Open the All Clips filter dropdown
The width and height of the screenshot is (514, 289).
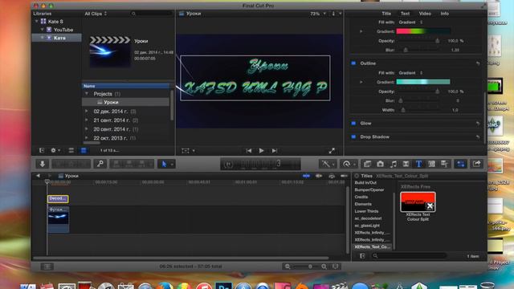point(96,14)
